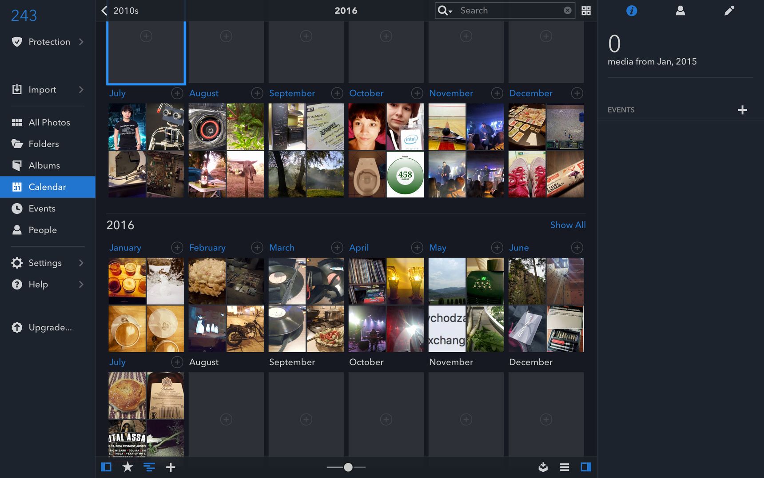Open People in sidebar
This screenshot has height=478, width=764.
click(x=48, y=230)
